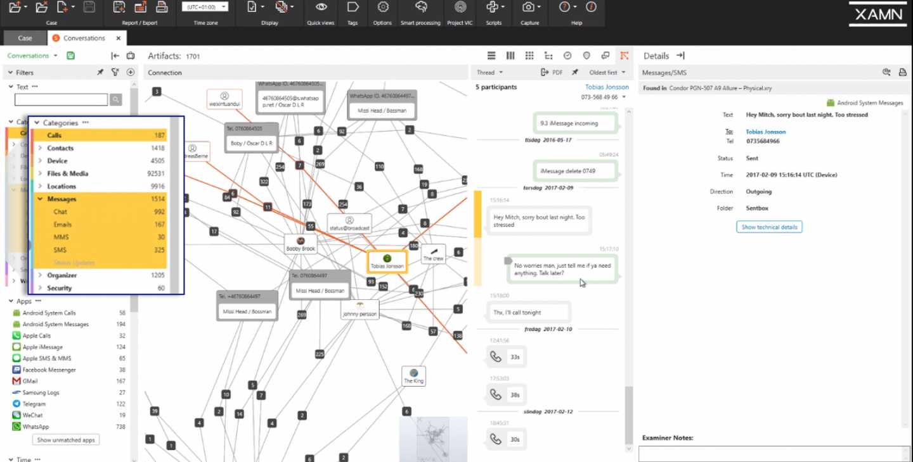
Task: Click the save report icon
Action: (x=119, y=7)
